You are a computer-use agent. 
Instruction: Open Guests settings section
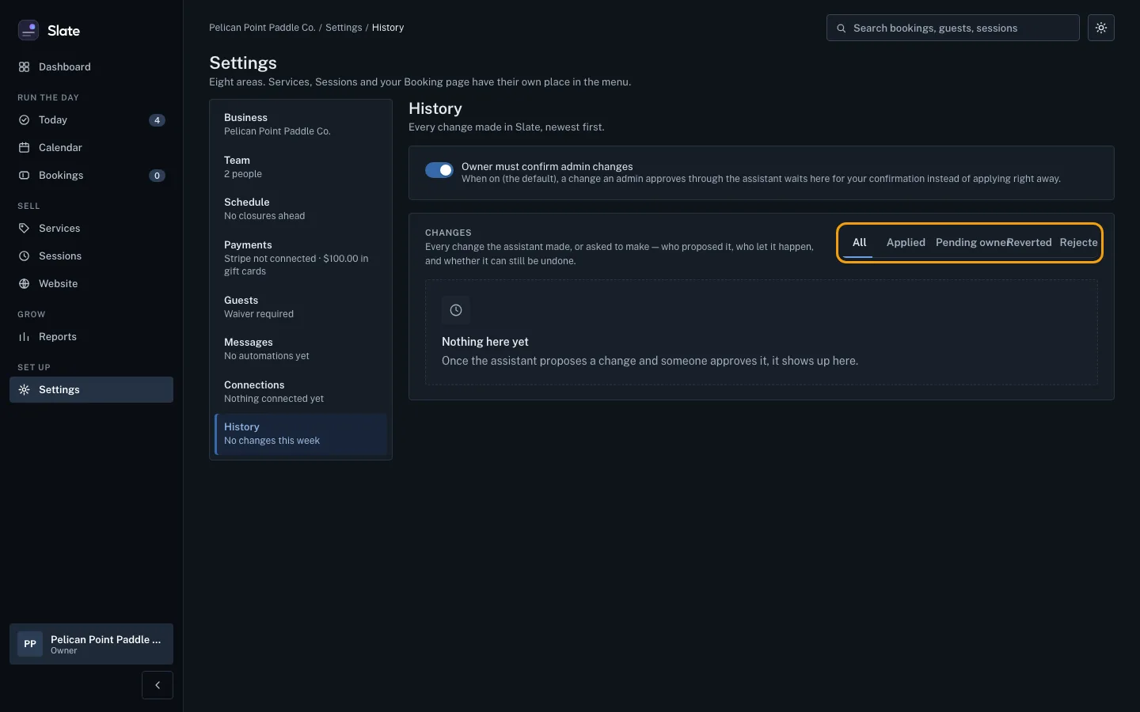point(301,307)
